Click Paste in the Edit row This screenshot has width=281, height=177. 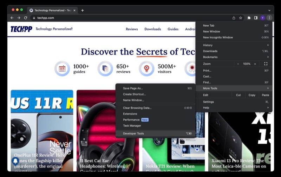(x=266, y=95)
